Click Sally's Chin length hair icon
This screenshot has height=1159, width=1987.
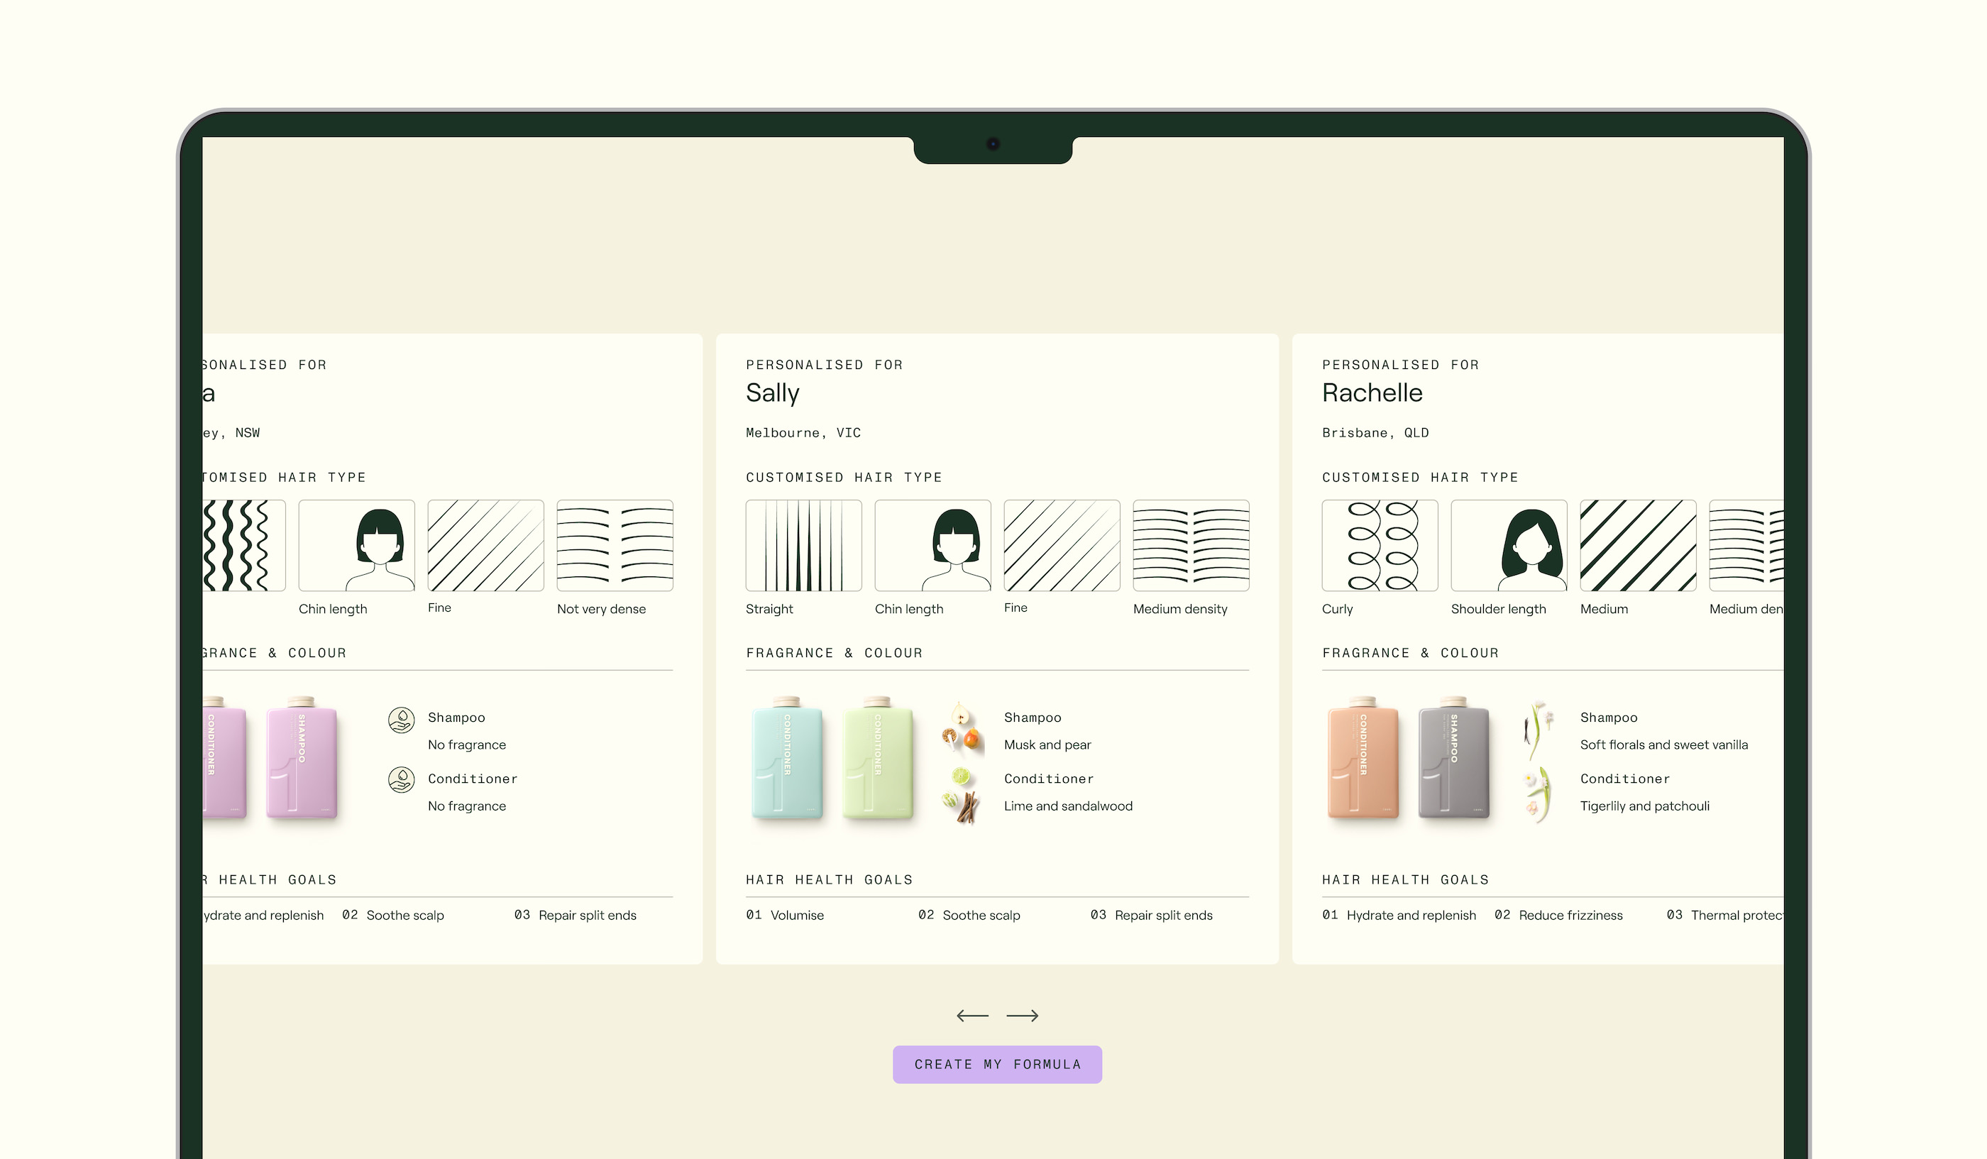click(x=932, y=545)
